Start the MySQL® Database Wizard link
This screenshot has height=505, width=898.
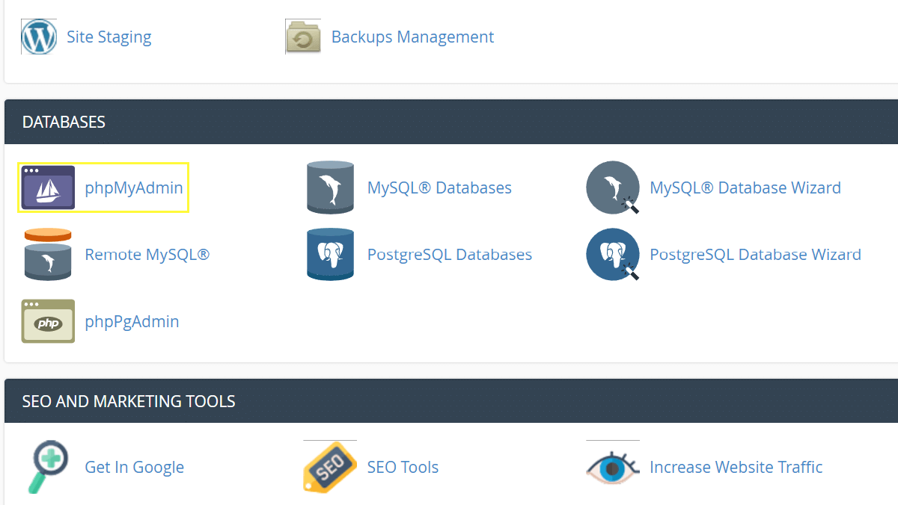745,188
